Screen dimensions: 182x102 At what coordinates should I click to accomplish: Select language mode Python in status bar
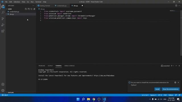(171, 95)
